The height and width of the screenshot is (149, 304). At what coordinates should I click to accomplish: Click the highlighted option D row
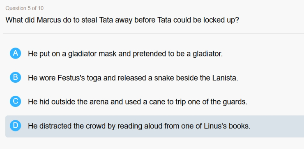(154, 126)
